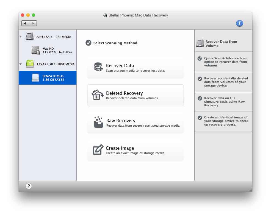Click the locked Mac HD volume icon

pyautogui.click(x=35, y=50)
